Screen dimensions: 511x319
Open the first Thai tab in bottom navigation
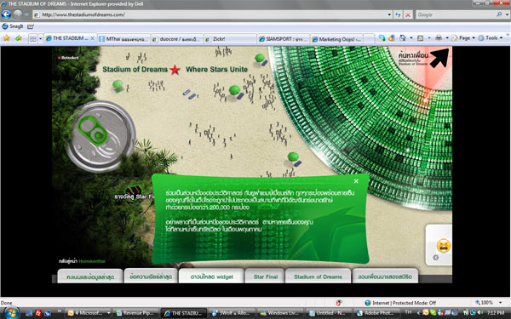coord(90,276)
